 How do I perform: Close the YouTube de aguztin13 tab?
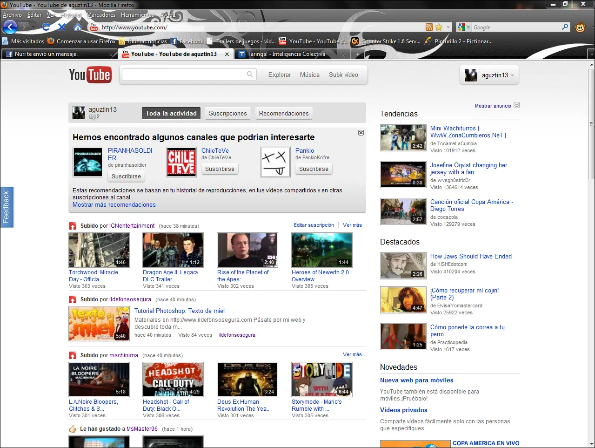[227, 54]
